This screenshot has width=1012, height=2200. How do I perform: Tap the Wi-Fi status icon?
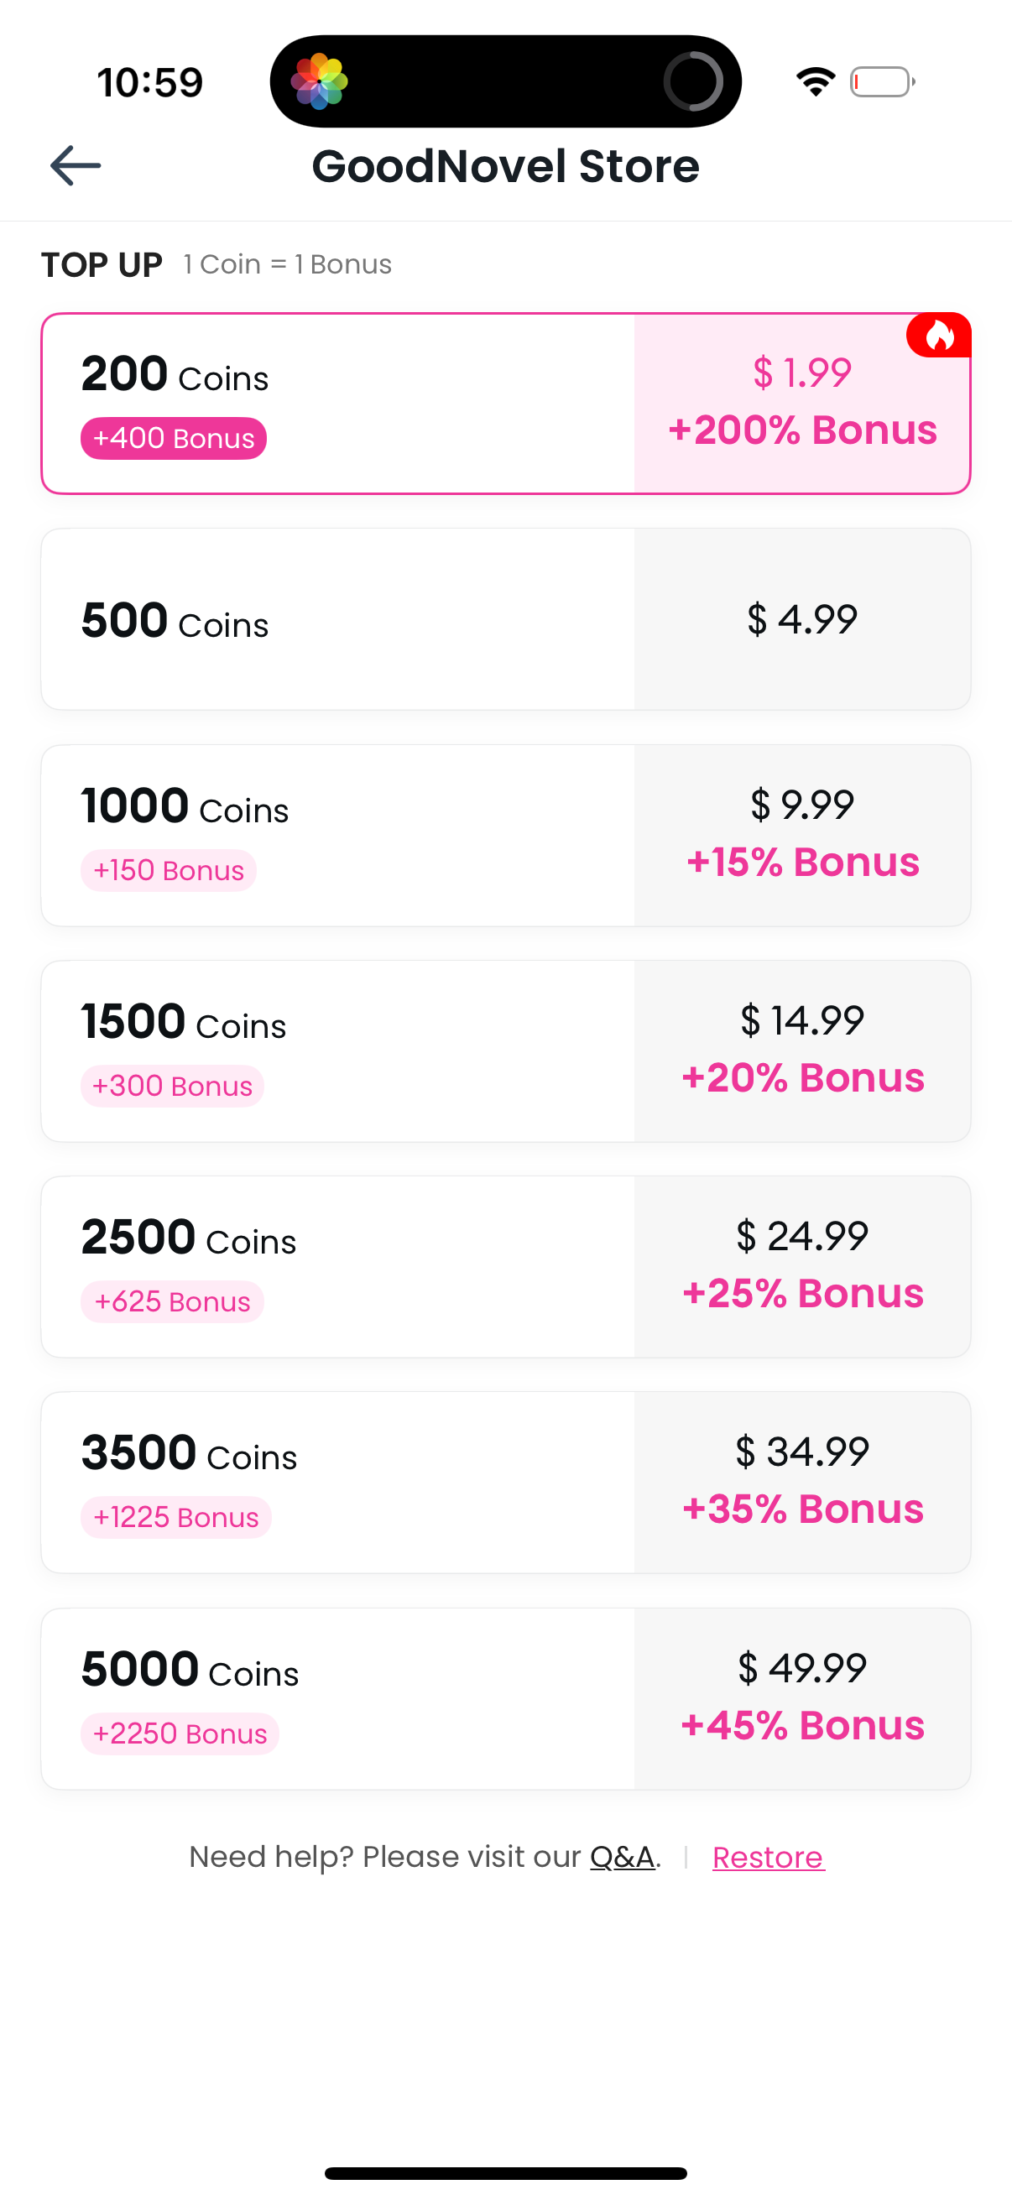click(x=815, y=82)
